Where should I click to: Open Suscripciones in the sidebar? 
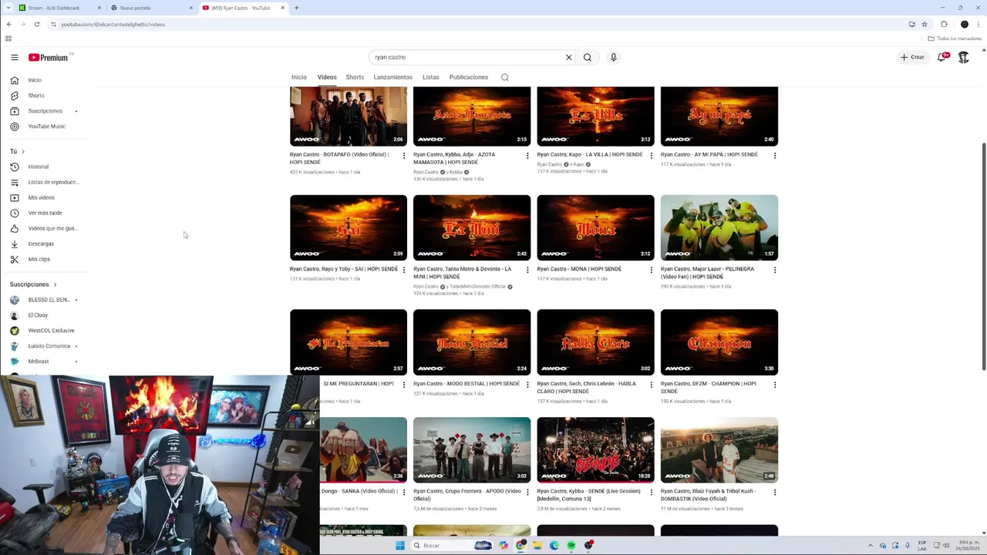(x=46, y=111)
